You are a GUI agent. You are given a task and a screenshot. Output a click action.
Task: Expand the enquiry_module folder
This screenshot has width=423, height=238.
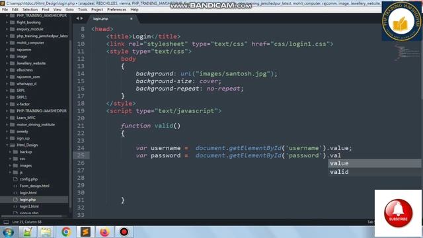(7, 29)
